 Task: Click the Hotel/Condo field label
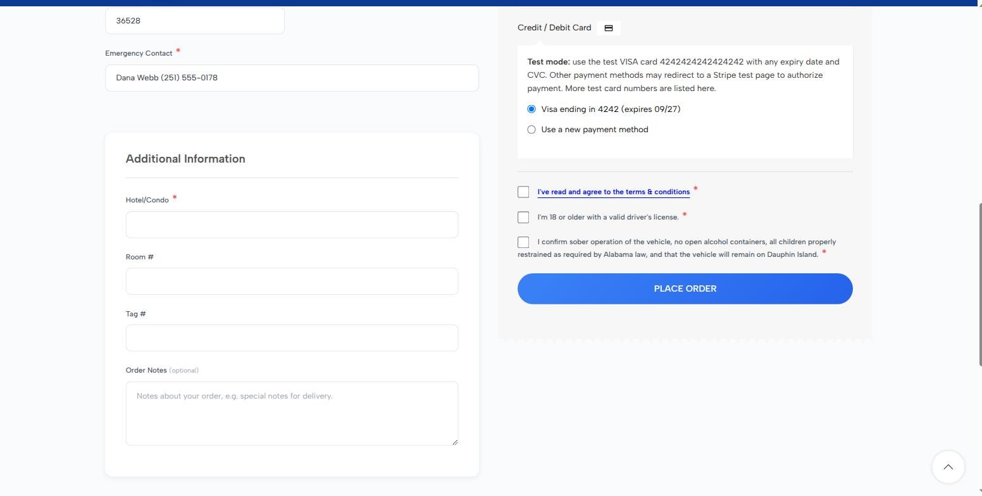pos(147,200)
